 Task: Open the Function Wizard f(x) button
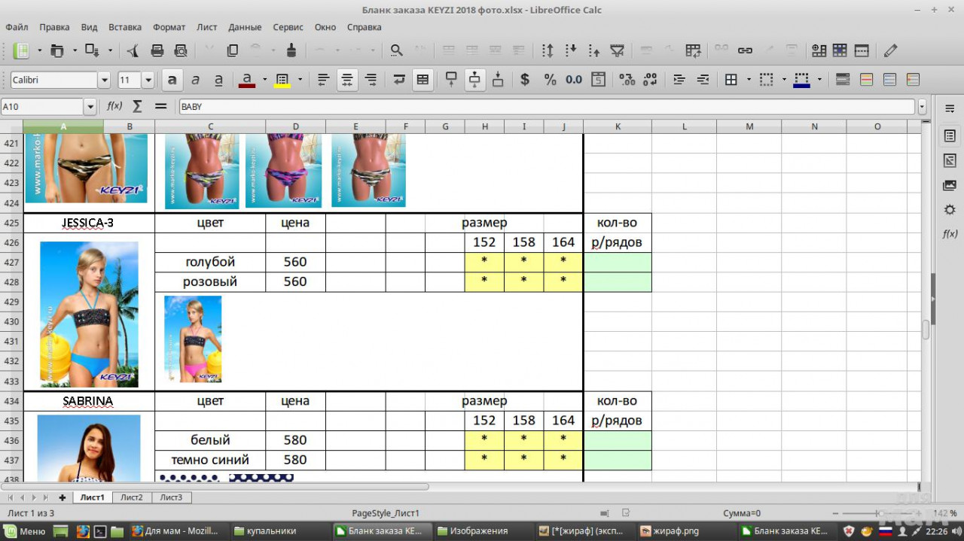point(114,107)
